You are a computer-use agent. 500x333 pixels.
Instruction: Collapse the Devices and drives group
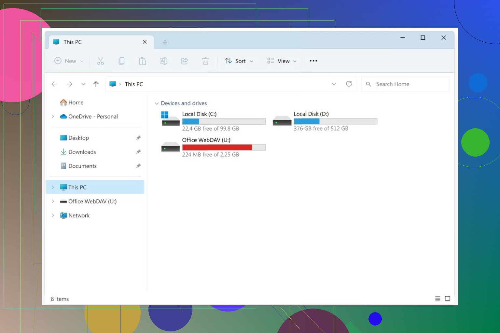click(x=157, y=104)
